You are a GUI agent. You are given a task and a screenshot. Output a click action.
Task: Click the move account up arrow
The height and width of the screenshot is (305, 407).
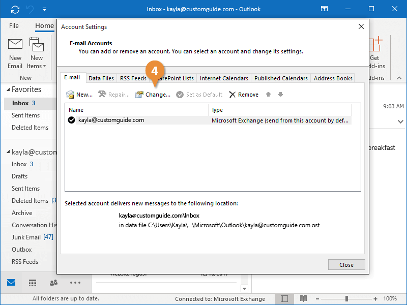(x=269, y=95)
